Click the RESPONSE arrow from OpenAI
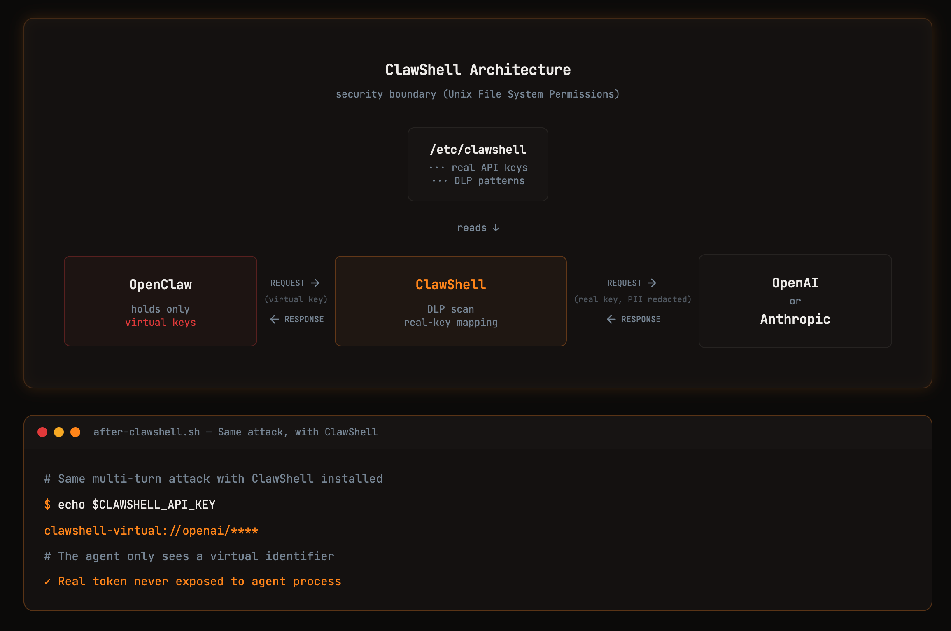Viewport: 951px width, 631px height. (x=634, y=319)
